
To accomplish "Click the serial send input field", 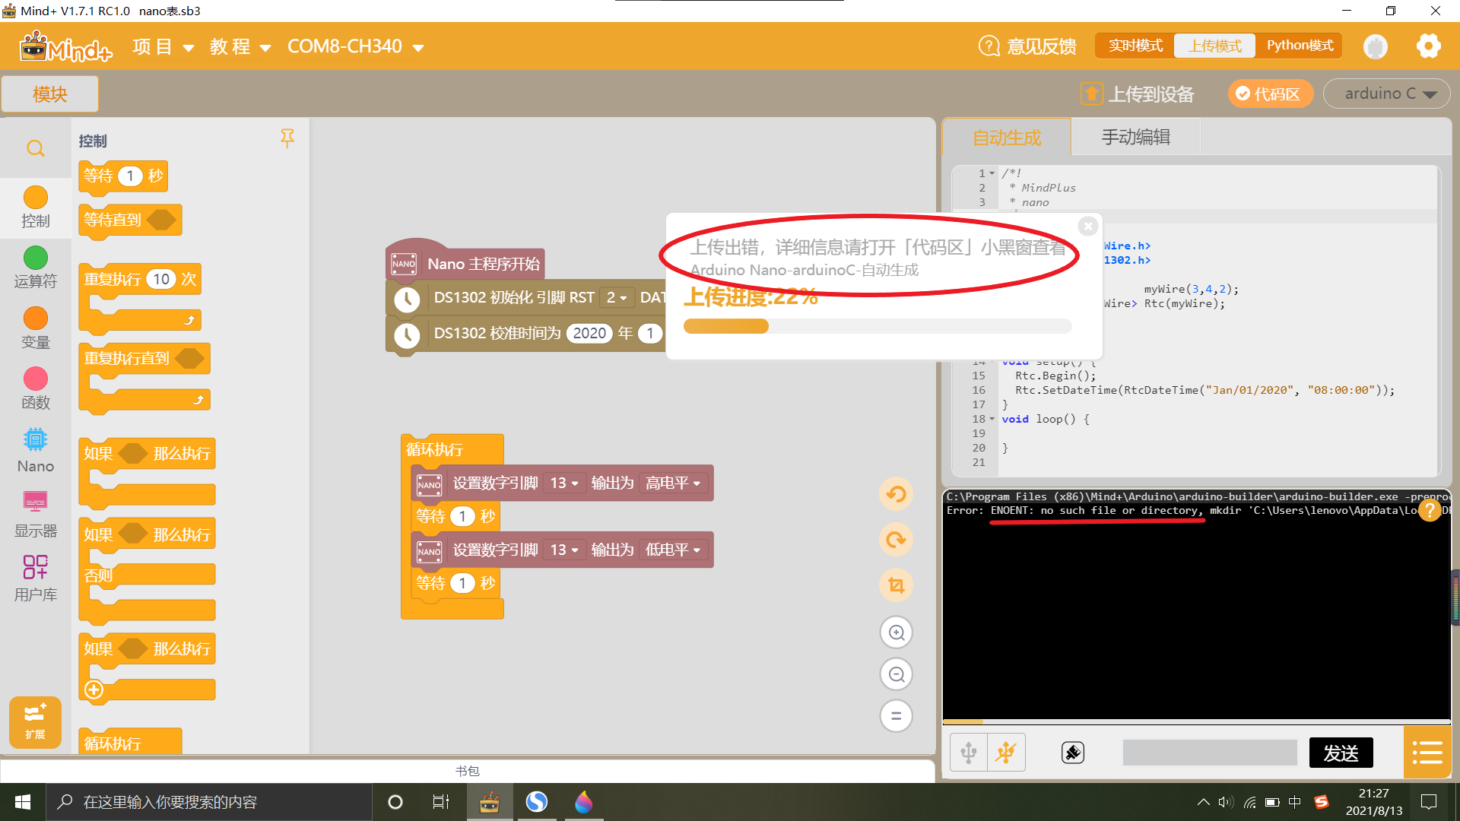I will pos(1210,753).
